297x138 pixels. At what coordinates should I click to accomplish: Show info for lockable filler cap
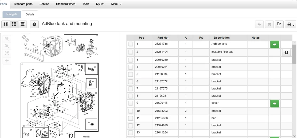point(286,52)
